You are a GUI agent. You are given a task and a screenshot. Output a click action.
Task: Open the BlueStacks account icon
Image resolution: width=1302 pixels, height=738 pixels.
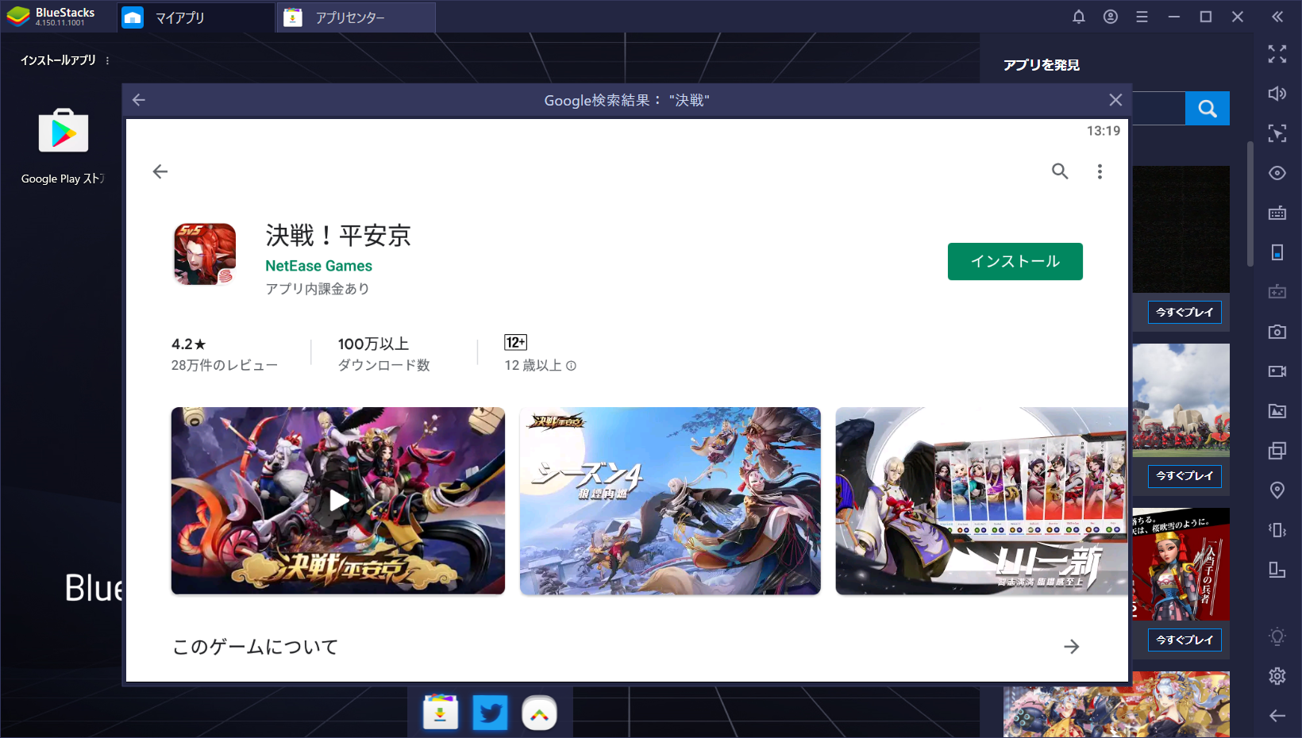coord(1111,17)
